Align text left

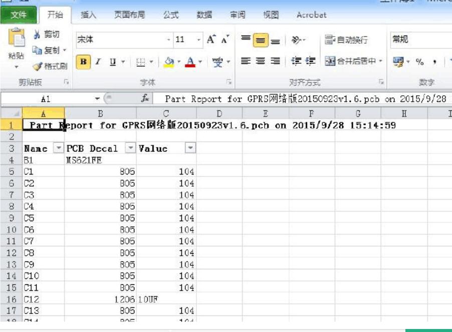[246, 61]
